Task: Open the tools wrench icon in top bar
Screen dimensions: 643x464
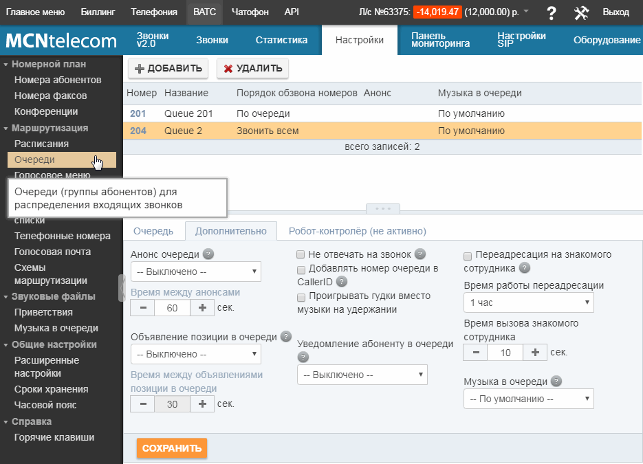Action: tap(581, 12)
